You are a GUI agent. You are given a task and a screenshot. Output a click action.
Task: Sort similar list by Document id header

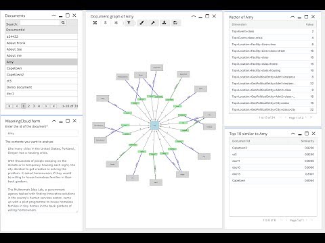coord(241,141)
